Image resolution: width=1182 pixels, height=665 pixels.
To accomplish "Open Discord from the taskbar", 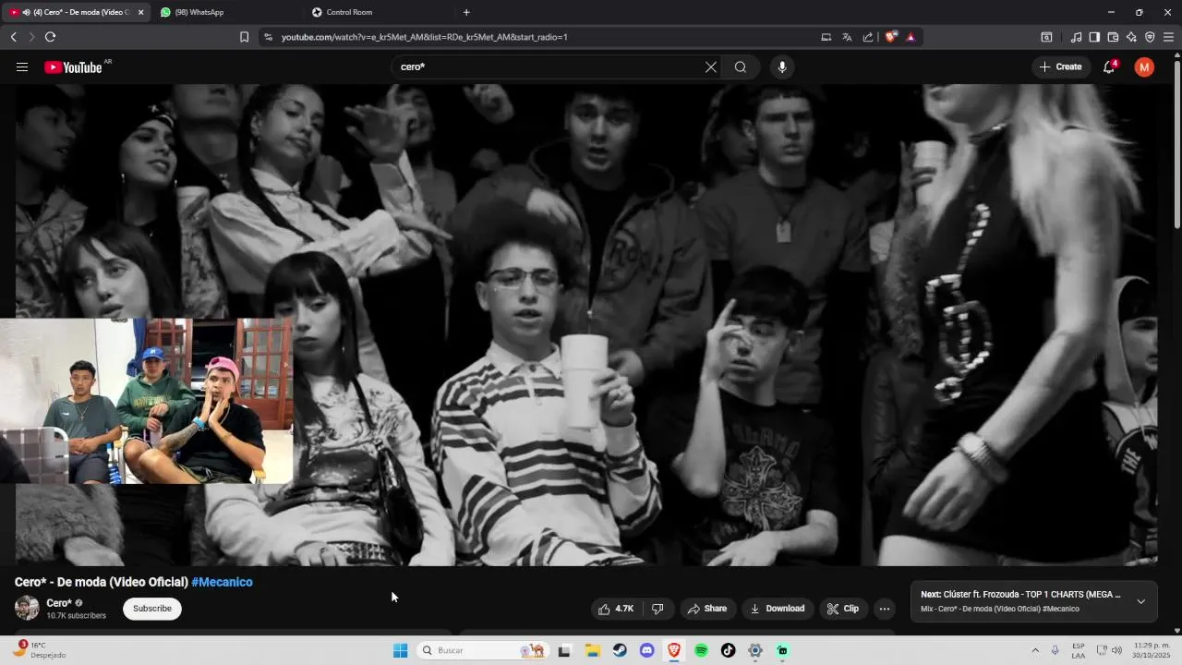I will [x=646, y=650].
